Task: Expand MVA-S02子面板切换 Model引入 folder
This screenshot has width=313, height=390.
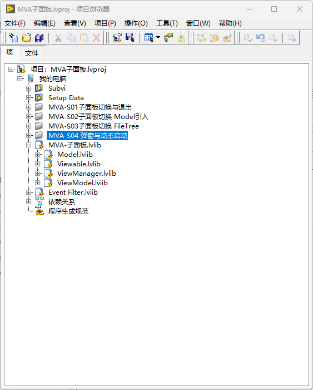Action: pyautogui.click(x=29, y=116)
